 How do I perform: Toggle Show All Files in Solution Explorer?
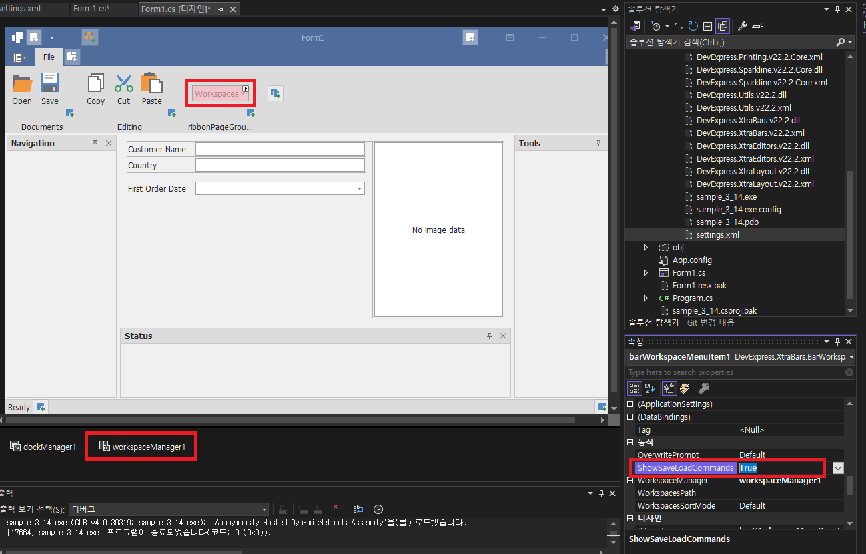(x=723, y=26)
